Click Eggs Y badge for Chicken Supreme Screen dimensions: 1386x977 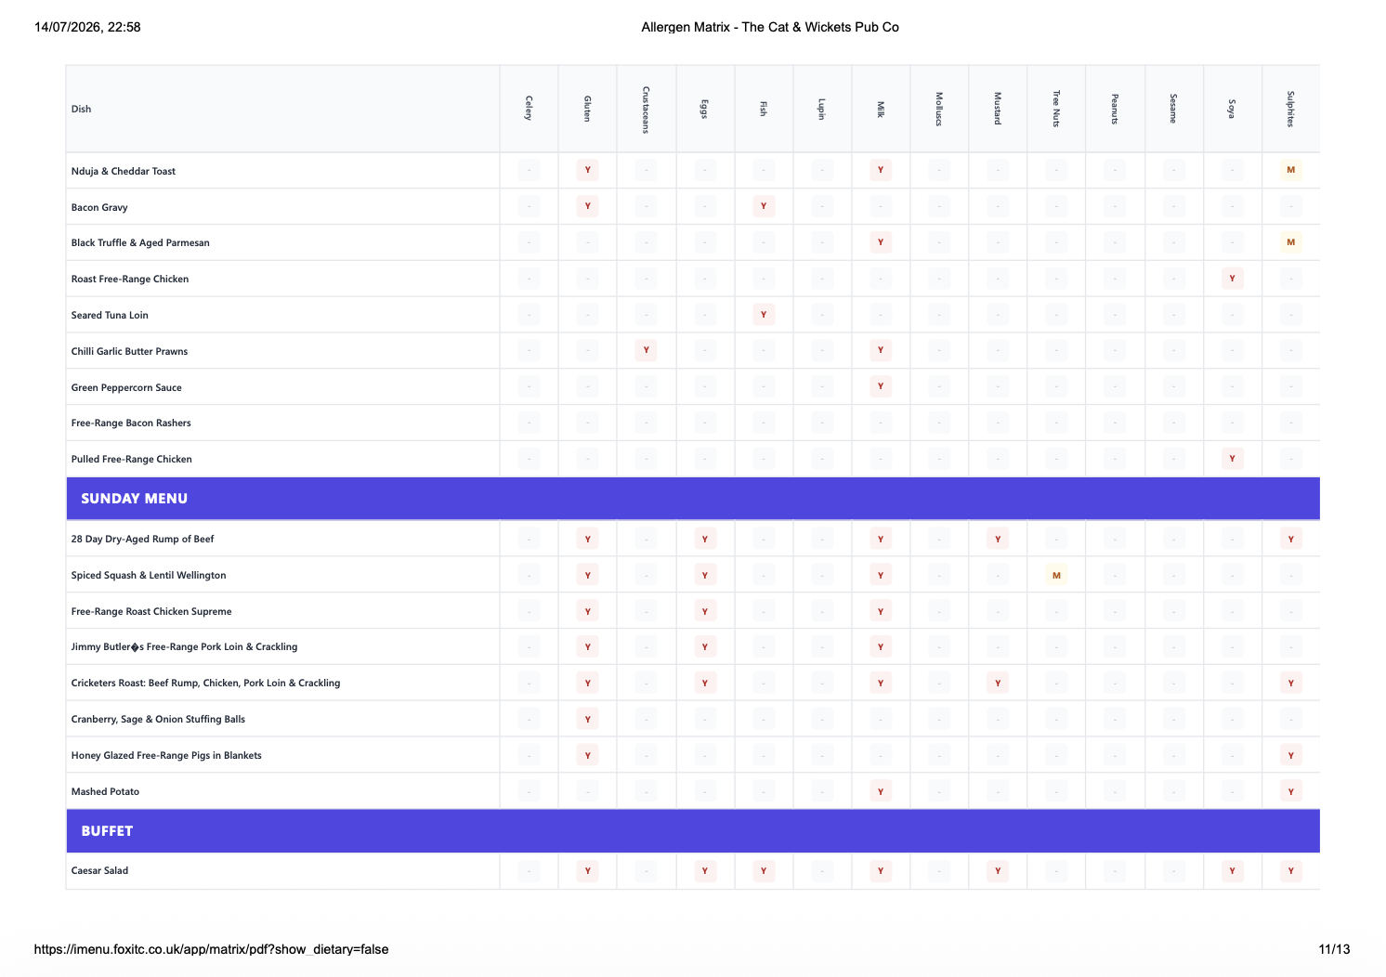(x=704, y=611)
